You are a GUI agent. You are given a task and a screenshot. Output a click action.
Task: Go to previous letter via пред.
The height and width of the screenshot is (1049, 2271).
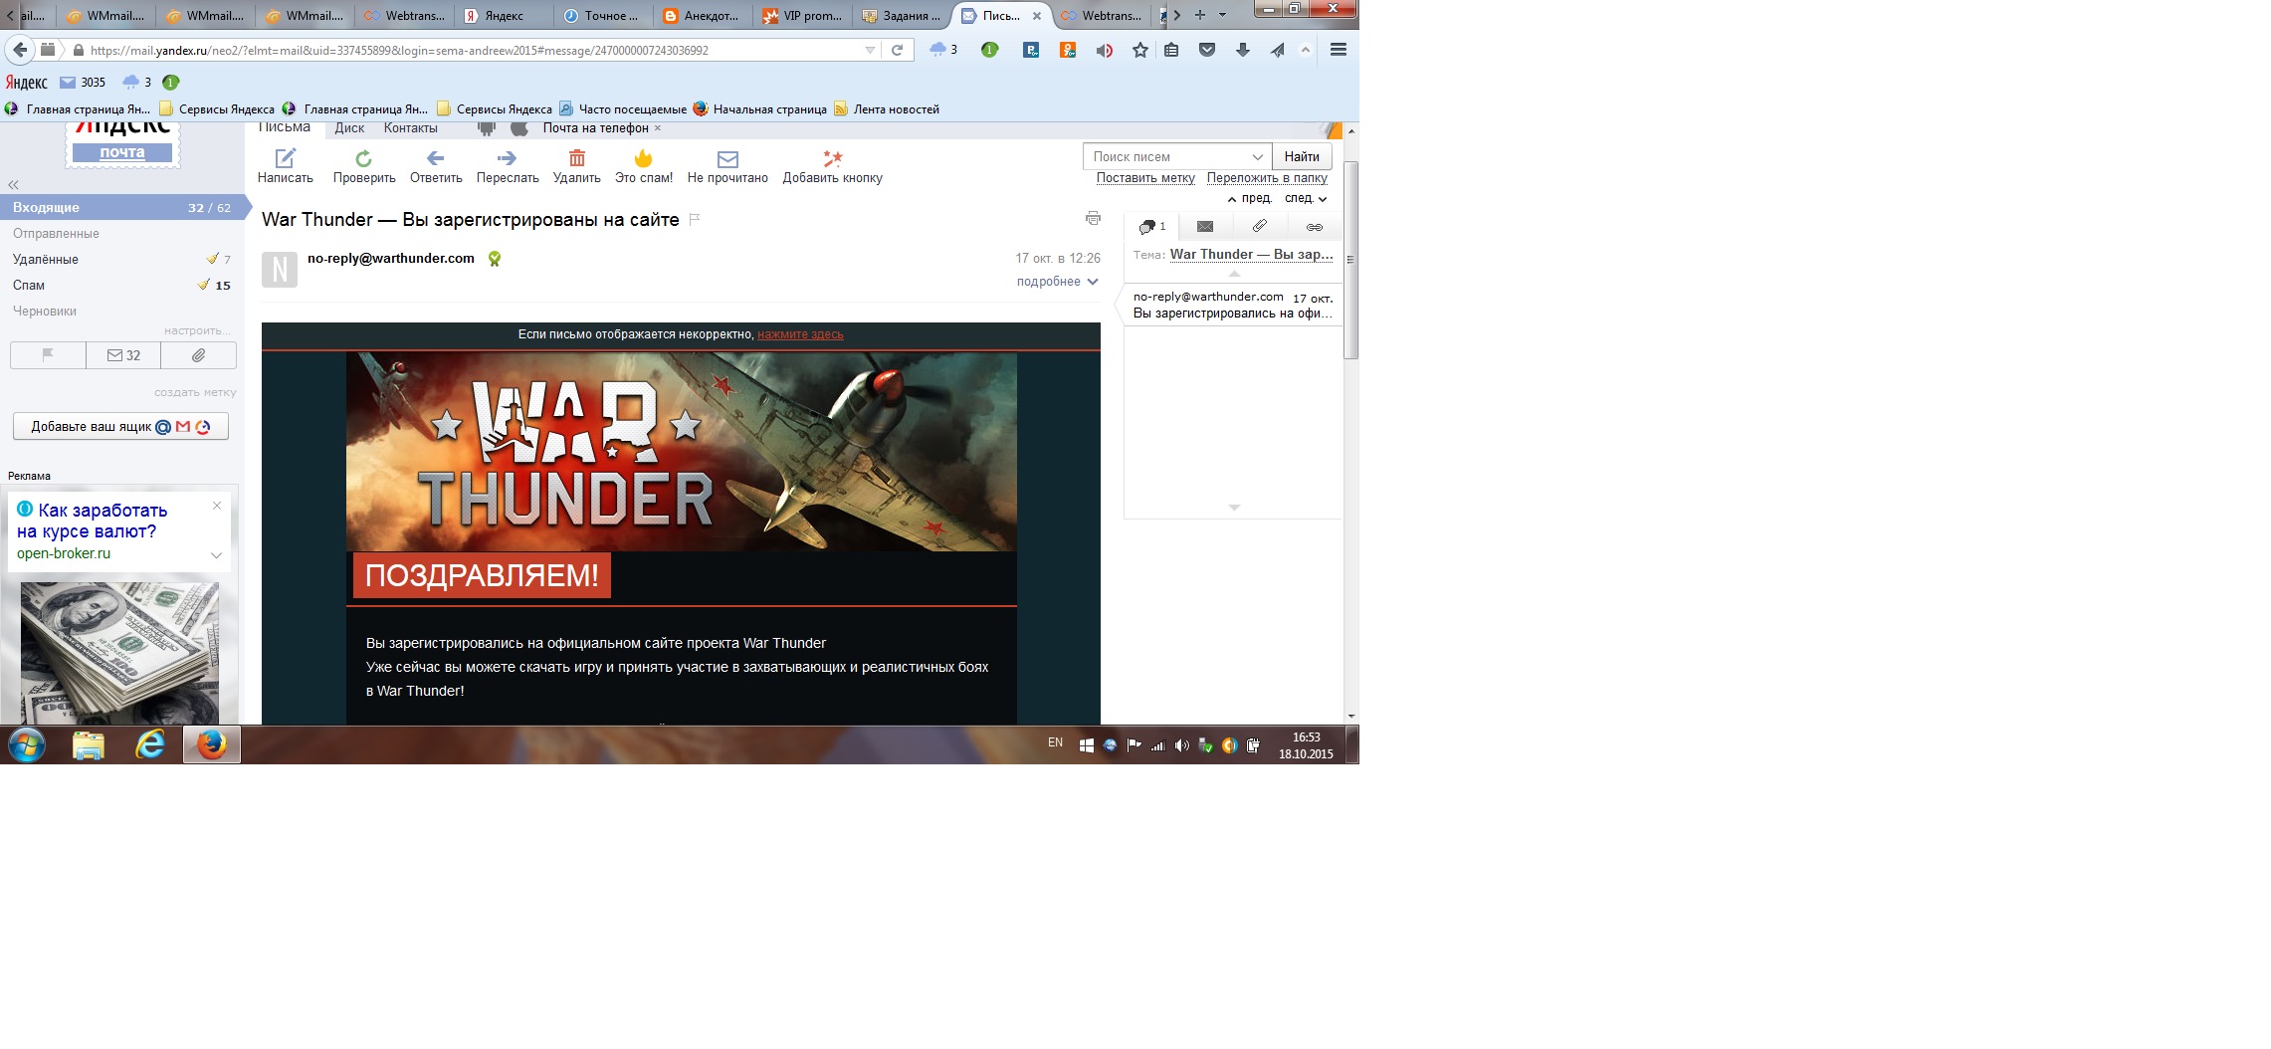pos(1250,198)
